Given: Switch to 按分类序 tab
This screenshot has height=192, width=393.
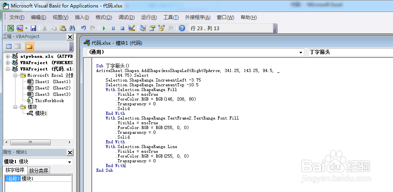Looking at the screenshot, I should click(38, 171).
